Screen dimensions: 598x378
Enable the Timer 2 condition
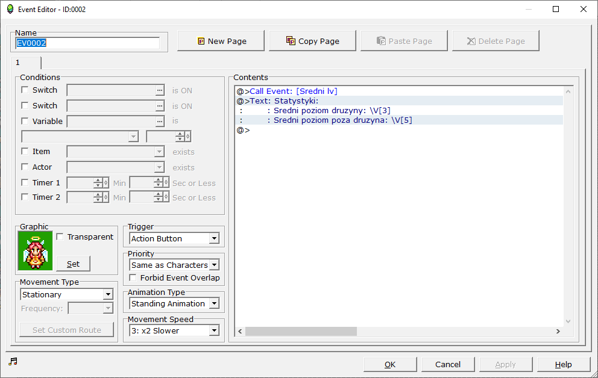[25, 197]
